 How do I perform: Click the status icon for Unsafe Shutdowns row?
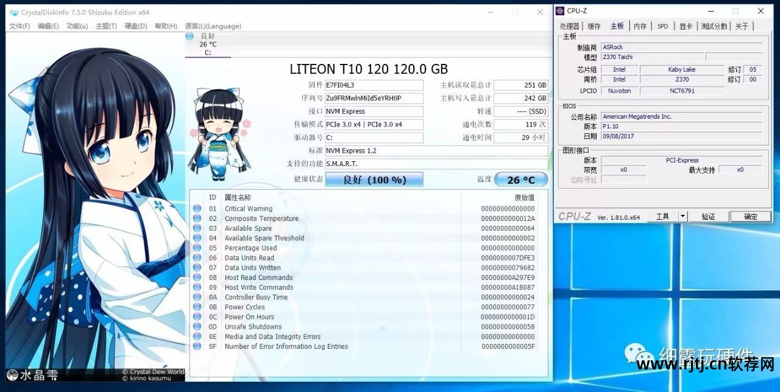pyautogui.click(x=197, y=327)
